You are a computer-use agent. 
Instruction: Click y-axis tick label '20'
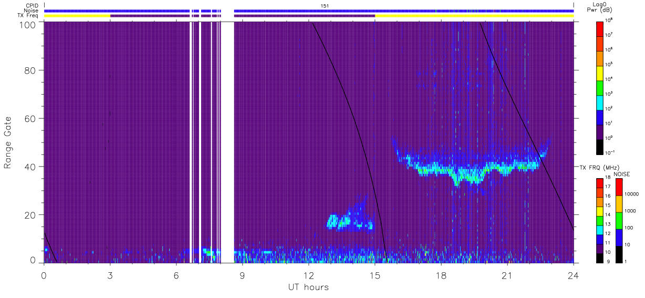point(30,215)
